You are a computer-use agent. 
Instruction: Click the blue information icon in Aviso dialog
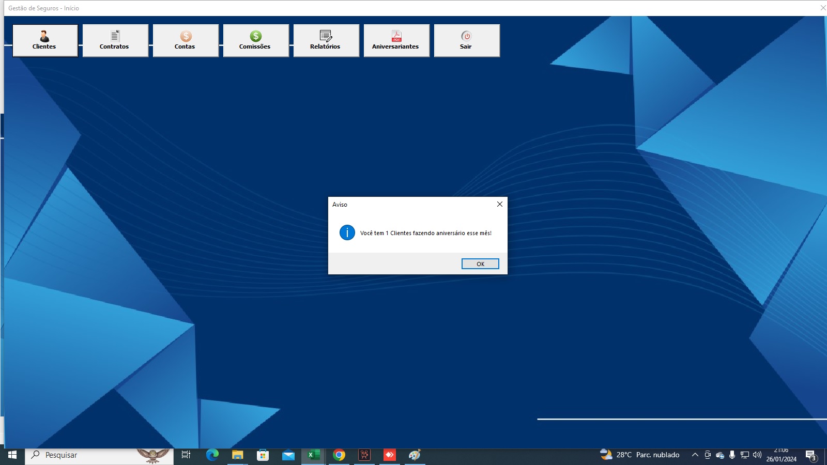pyautogui.click(x=347, y=233)
